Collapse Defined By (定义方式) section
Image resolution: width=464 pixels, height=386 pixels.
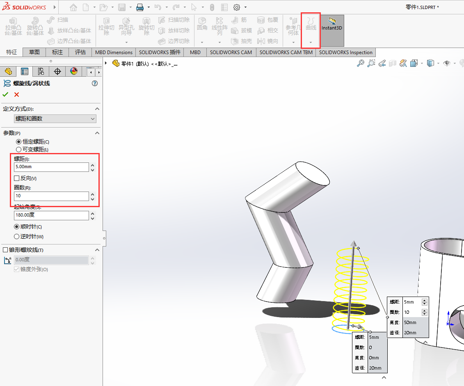(97, 109)
